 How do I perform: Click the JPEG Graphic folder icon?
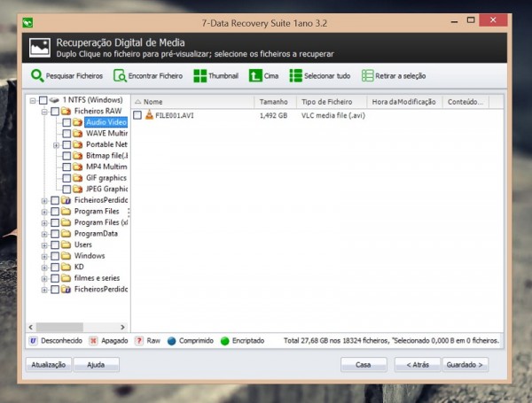tap(78, 190)
